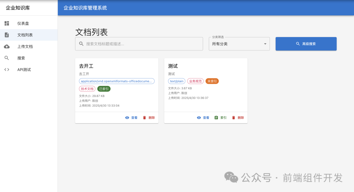Click 删除 on the 测试 card

[238, 118]
